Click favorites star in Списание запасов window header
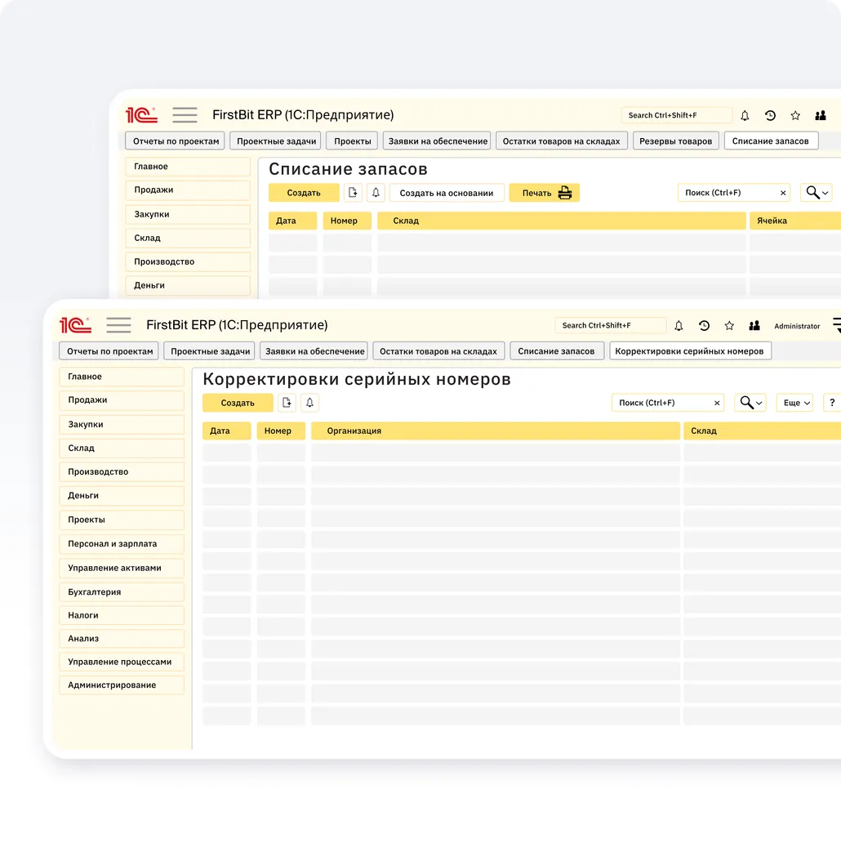Screen dimensions: 841x848 pyautogui.click(x=795, y=116)
